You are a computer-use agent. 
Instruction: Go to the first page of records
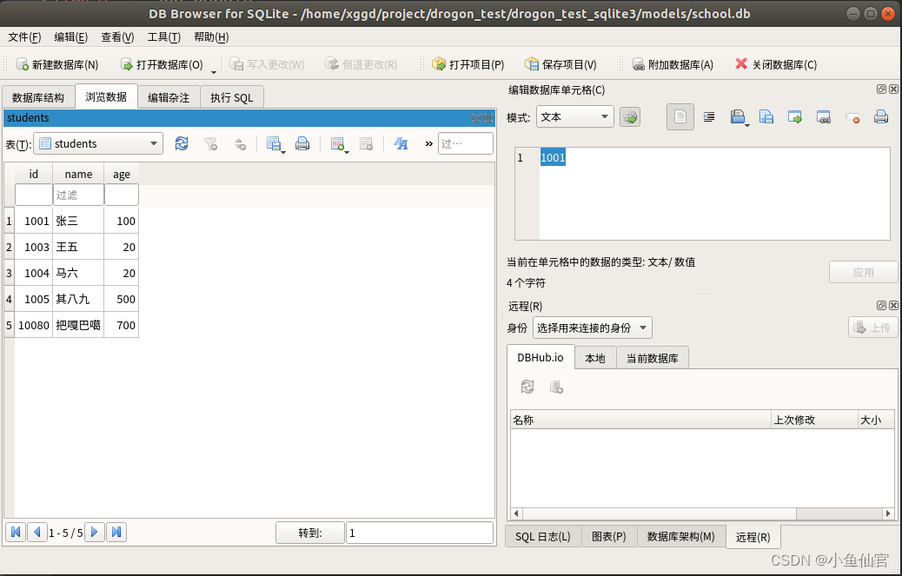click(x=16, y=533)
